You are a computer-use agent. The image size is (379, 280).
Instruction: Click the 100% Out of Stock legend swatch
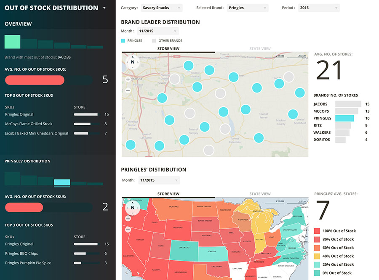[317, 231]
